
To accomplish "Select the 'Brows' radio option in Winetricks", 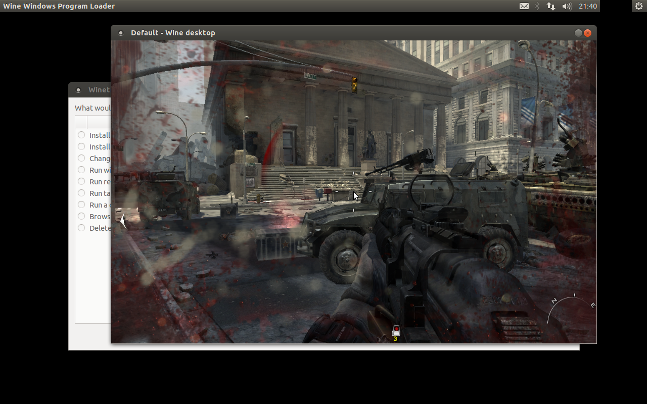I will click(81, 216).
